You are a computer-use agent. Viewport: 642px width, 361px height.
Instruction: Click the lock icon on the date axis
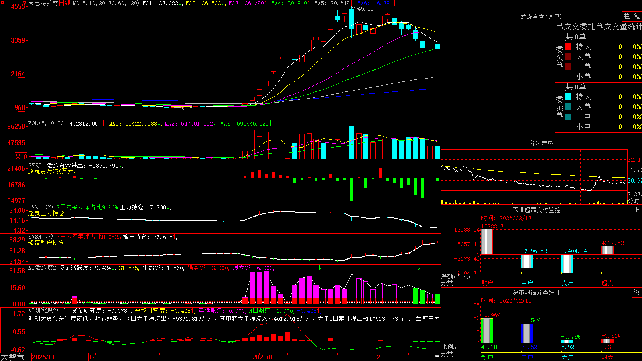[437, 356]
